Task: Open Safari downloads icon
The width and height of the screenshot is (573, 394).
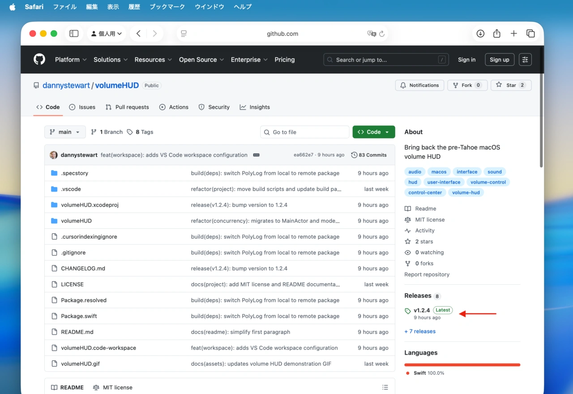Action: 480,34
